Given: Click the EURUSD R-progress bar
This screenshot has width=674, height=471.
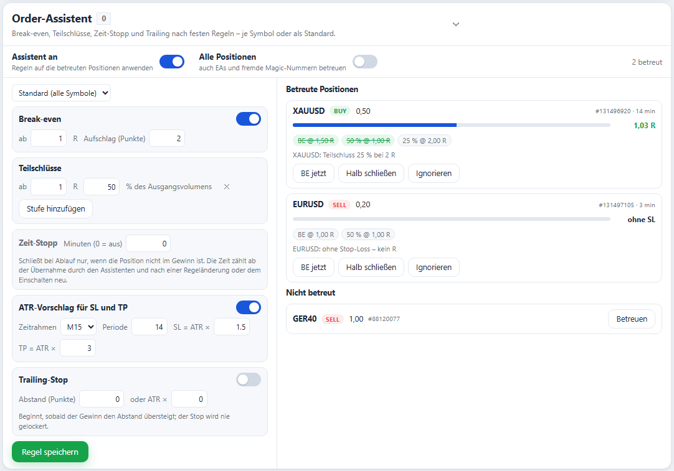Looking at the screenshot, I should pyautogui.click(x=452, y=219).
